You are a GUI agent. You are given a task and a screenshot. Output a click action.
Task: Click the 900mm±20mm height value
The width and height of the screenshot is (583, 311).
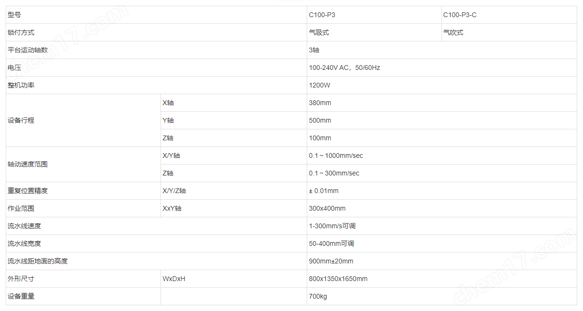pos(331,262)
